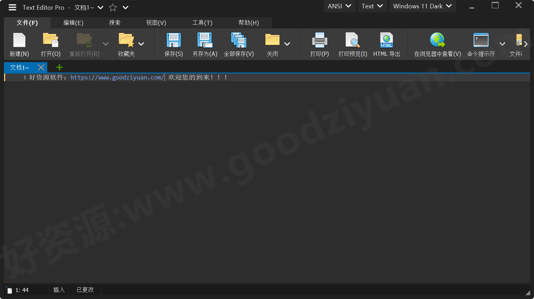
Task: Open a file using 打开(O)
Action: [50, 44]
